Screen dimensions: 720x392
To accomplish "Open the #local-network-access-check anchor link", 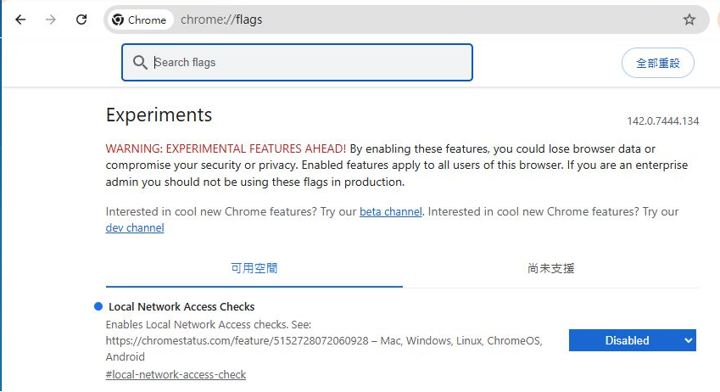I will tap(176, 374).
